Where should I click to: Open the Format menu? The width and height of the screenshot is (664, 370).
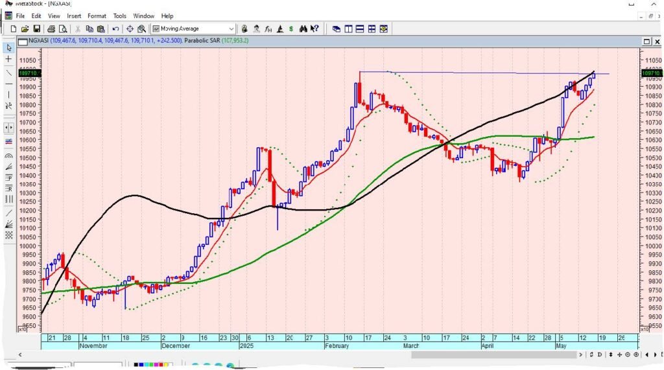point(97,16)
